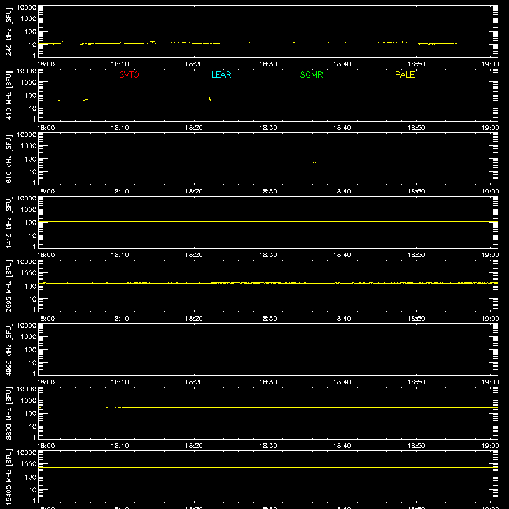Viewport: 509px width, 509px height.
Task: Click the 410 MHz burst spike near 18:22
Action: click(210, 99)
